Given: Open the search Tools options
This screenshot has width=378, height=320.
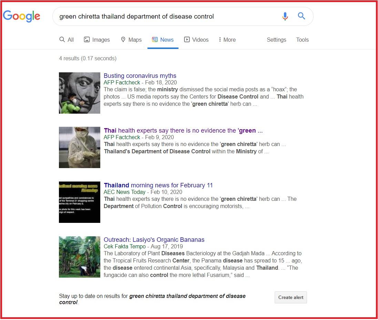Looking at the screenshot, I should (x=302, y=40).
